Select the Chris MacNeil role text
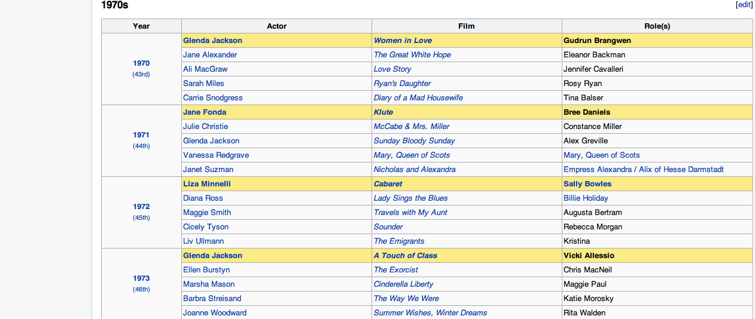 (587, 270)
